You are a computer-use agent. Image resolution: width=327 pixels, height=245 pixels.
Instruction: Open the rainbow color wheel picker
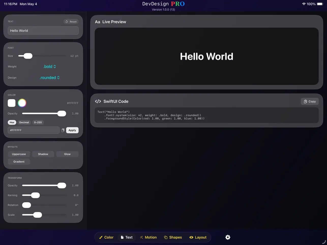(x=22, y=103)
